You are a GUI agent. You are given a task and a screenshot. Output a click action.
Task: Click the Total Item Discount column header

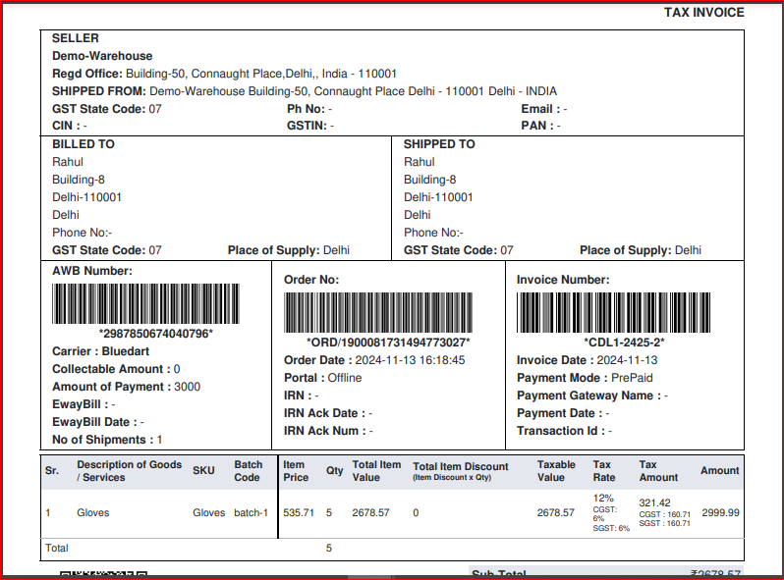(461, 471)
